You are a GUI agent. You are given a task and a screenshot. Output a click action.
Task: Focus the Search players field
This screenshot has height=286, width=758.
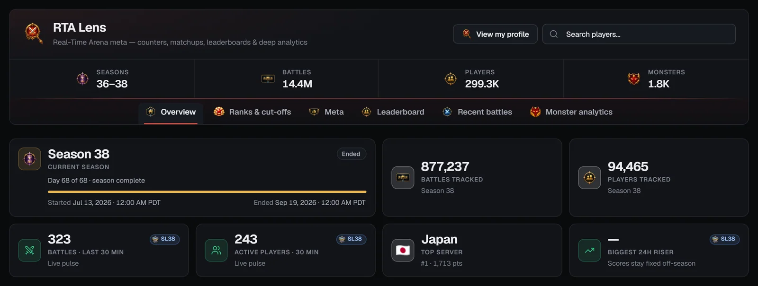click(x=639, y=34)
